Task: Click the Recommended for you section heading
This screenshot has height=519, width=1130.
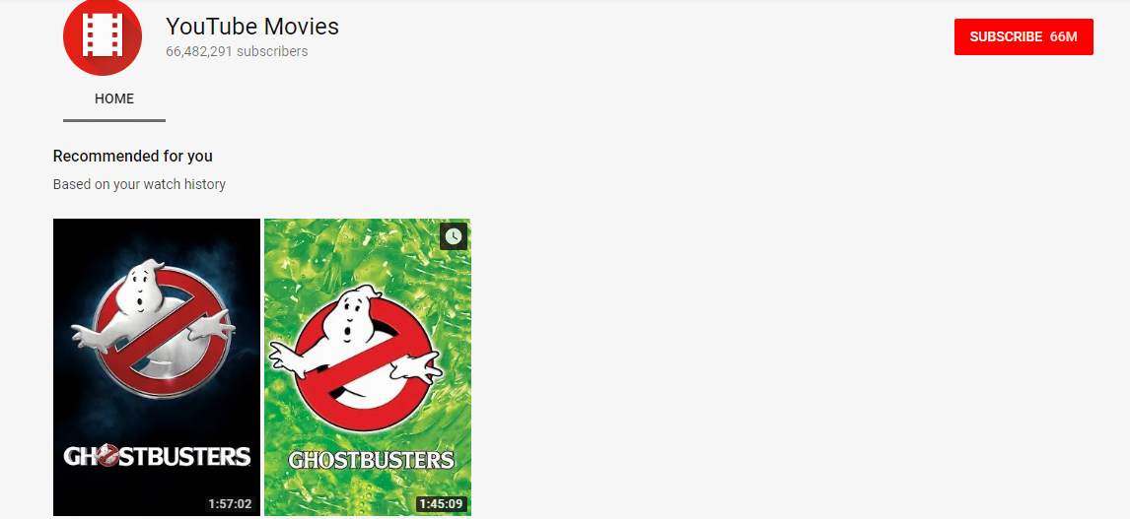Action: 132,157
